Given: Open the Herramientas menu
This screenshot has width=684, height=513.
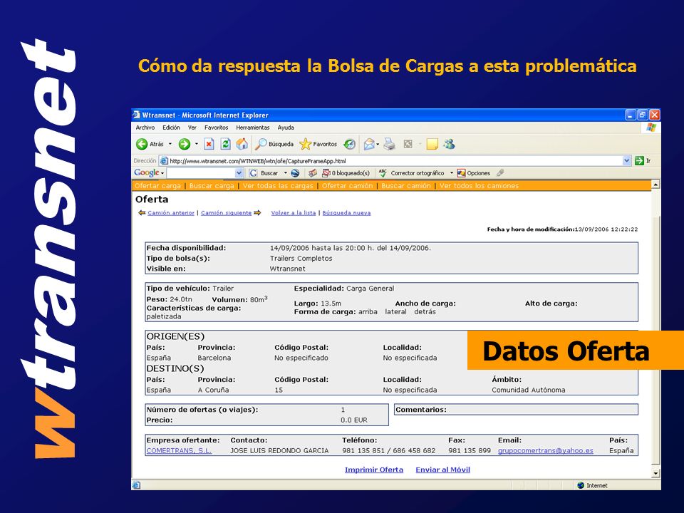Looking at the screenshot, I should click(252, 128).
